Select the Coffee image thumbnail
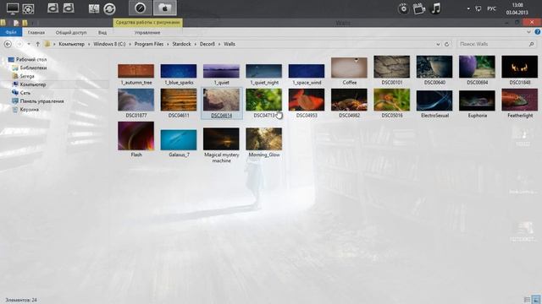Screen dimensions: 542x304 tap(349, 68)
